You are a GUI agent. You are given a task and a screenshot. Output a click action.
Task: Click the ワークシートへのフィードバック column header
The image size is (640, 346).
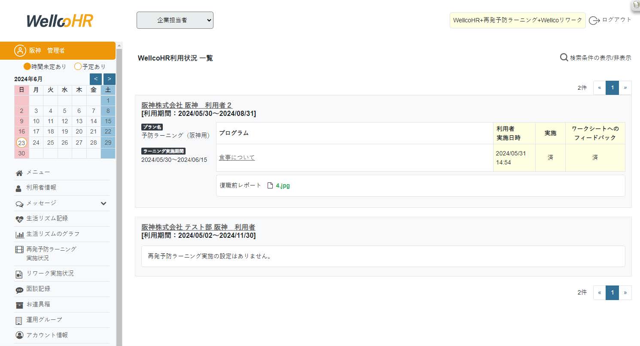595,133
